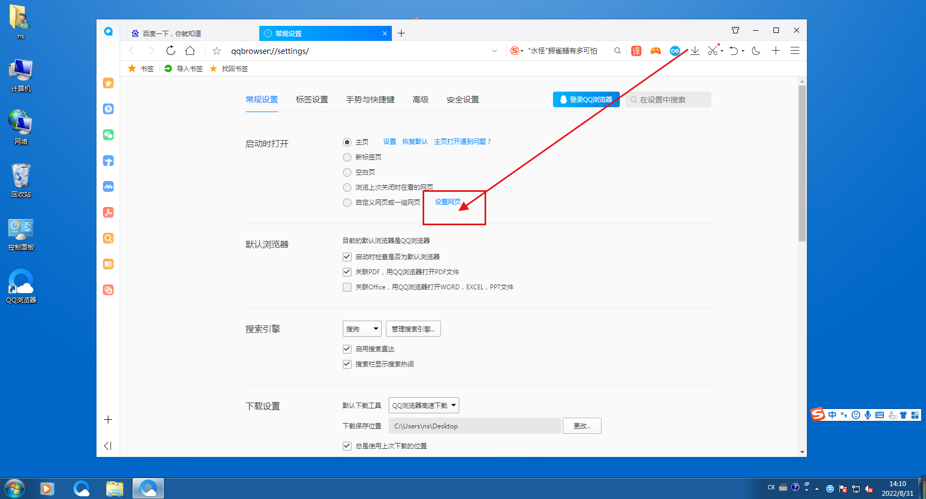Select the 主页 startup radio button
Viewport: 926px width, 499px height.
[347, 142]
